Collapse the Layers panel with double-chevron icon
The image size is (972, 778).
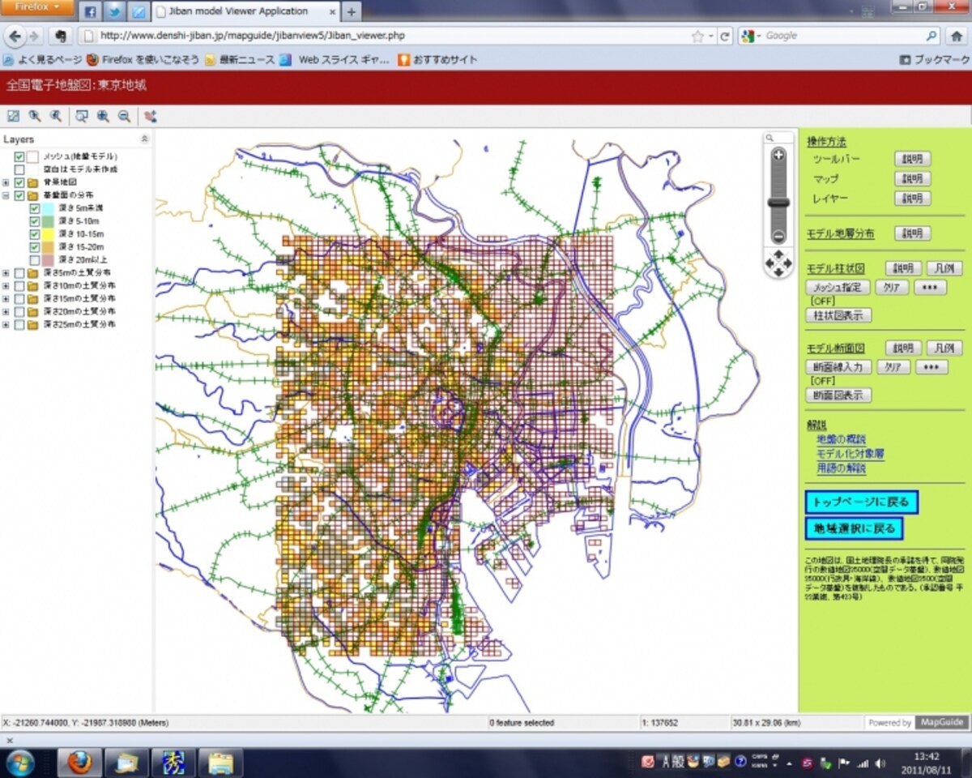tap(145, 139)
